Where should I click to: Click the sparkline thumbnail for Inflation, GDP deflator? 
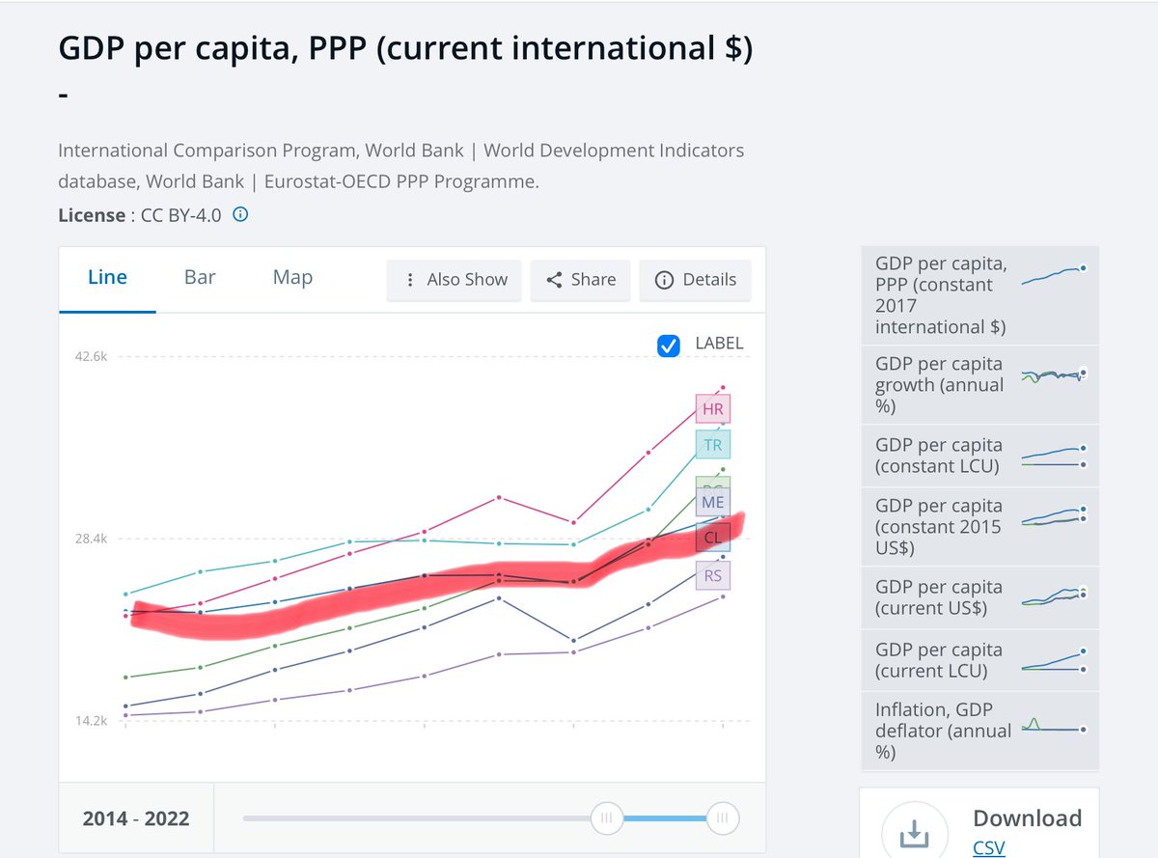click(x=1054, y=726)
